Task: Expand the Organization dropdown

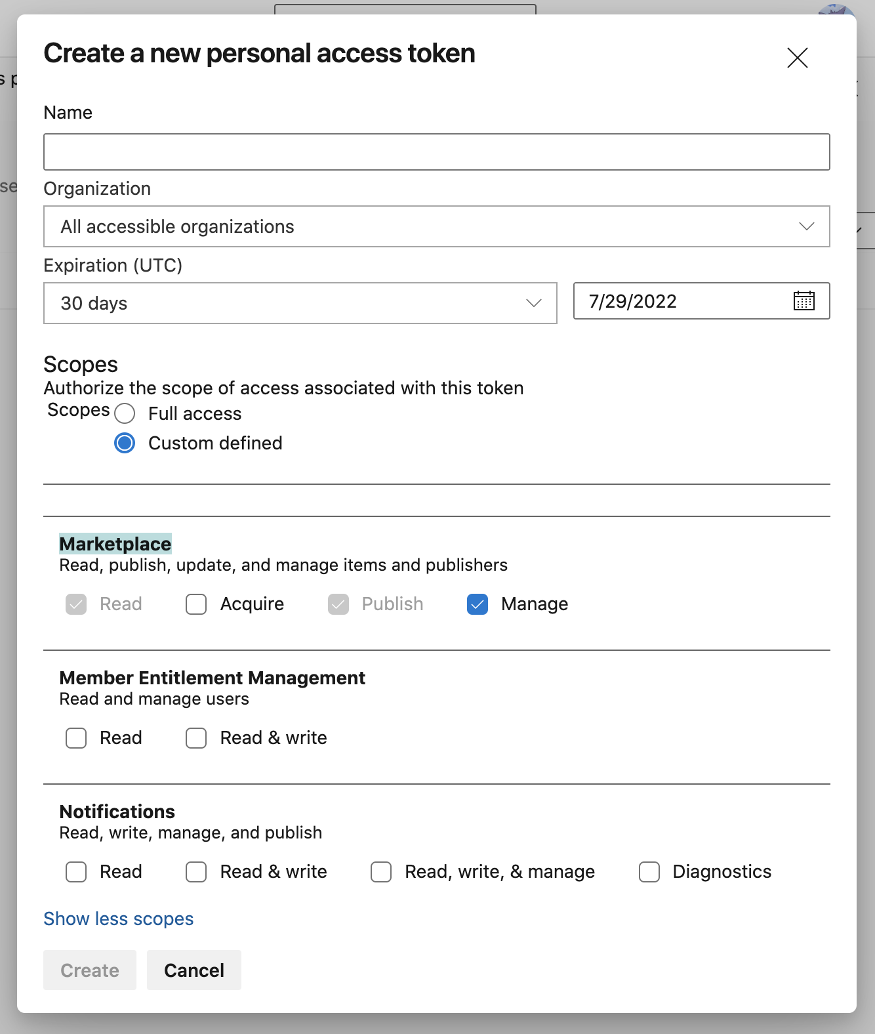Action: [436, 227]
